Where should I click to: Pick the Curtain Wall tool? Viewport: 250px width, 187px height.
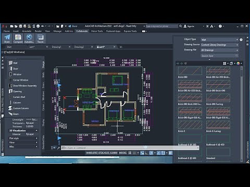17,97
